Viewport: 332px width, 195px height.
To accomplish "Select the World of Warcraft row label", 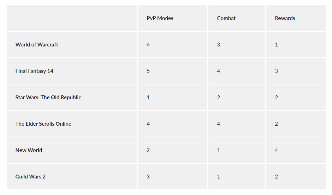I will pos(37,45).
